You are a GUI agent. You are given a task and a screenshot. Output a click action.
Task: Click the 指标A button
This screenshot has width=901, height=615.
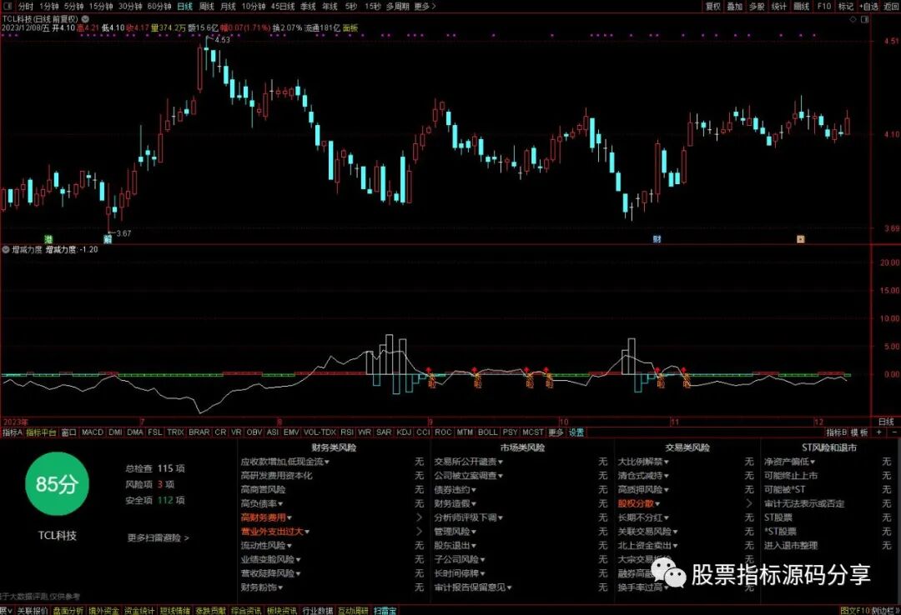pyautogui.click(x=12, y=432)
